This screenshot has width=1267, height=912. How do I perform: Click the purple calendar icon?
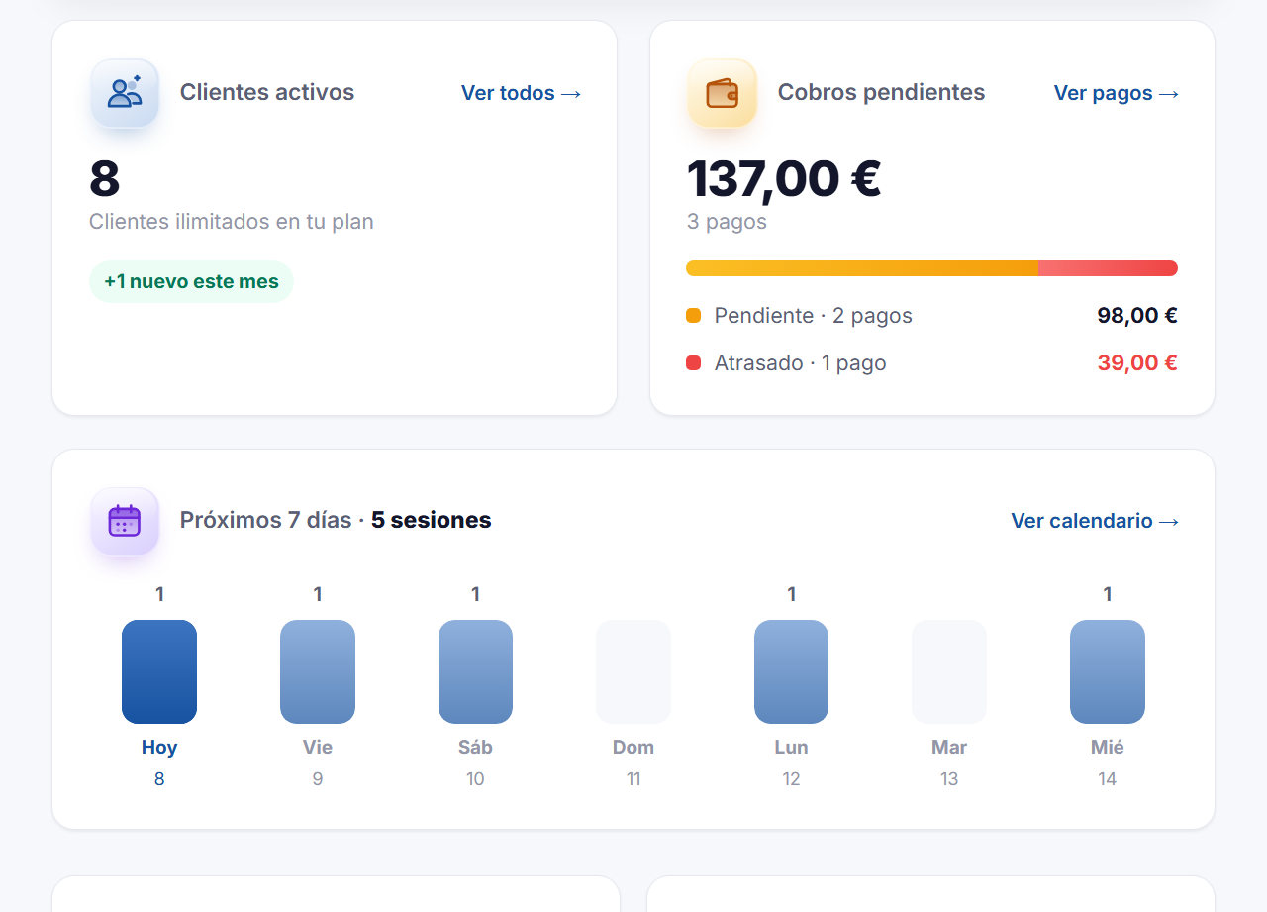coord(125,521)
